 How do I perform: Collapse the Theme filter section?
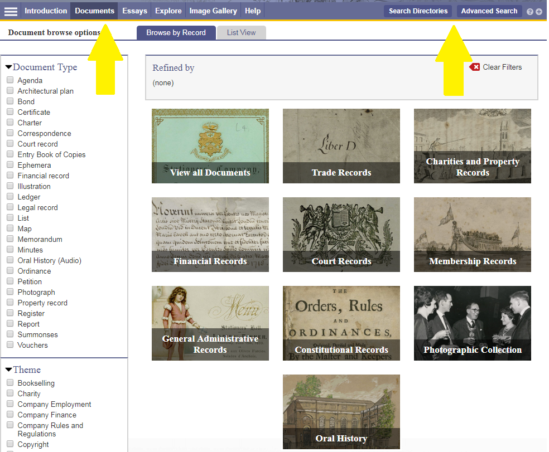click(x=9, y=370)
